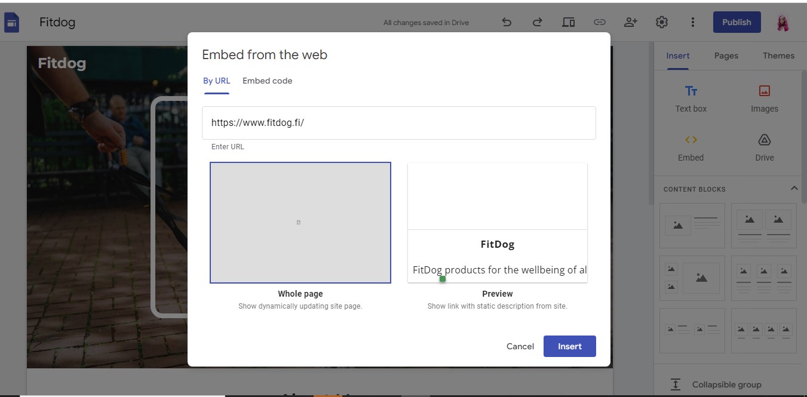
Task: Click the Fitdog site name on the page
Action: 62,63
